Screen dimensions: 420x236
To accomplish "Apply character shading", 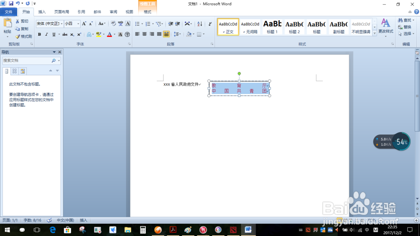I will point(120,34).
